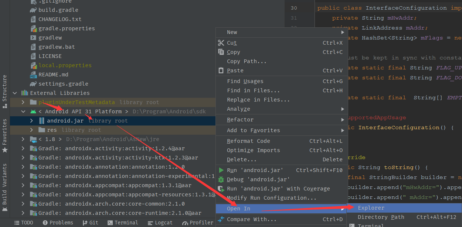This screenshot has height=227, width=462.
Task: Expand Gradle androidx.arch.core:core-common:2.1.0 node
Action: tap(23, 204)
